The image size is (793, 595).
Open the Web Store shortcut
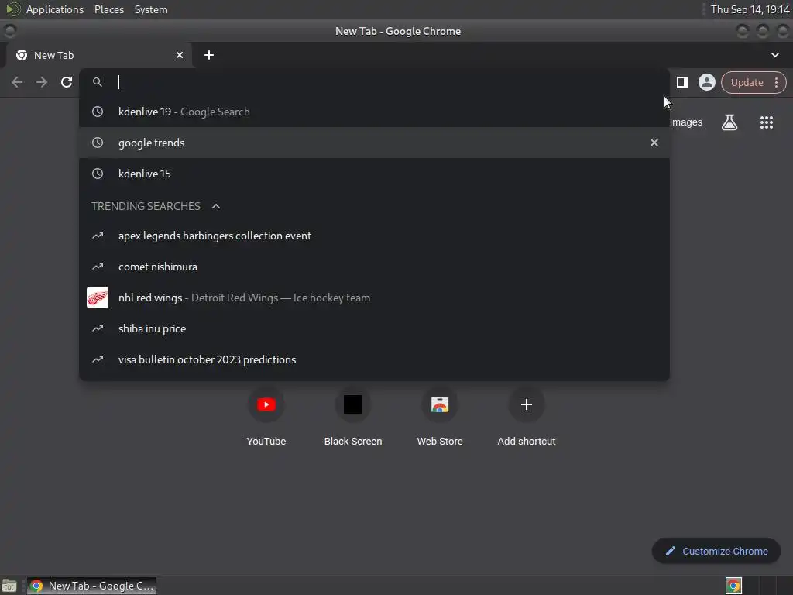coord(440,416)
